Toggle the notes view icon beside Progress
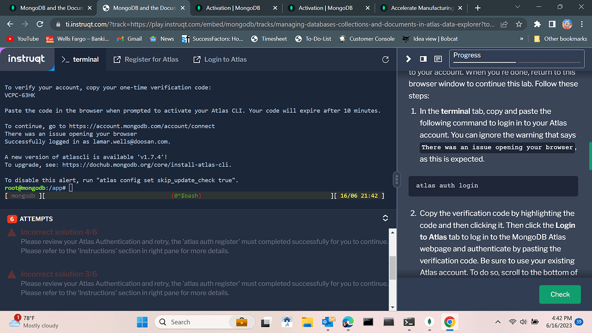Image resolution: width=592 pixels, height=333 pixels. (x=438, y=59)
